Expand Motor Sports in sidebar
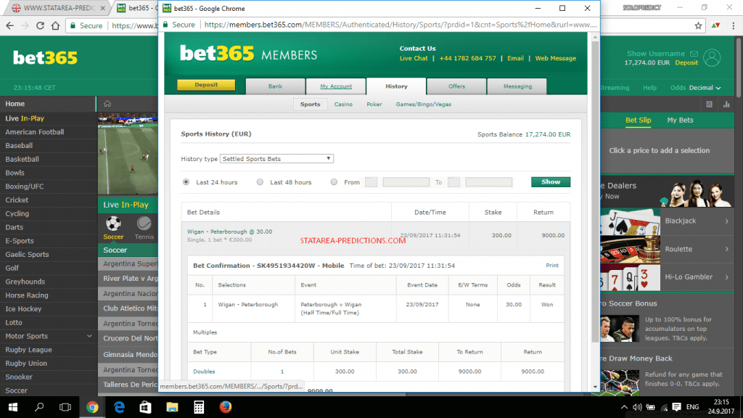The height and width of the screenshot is (418, 743). coord(89,336)
